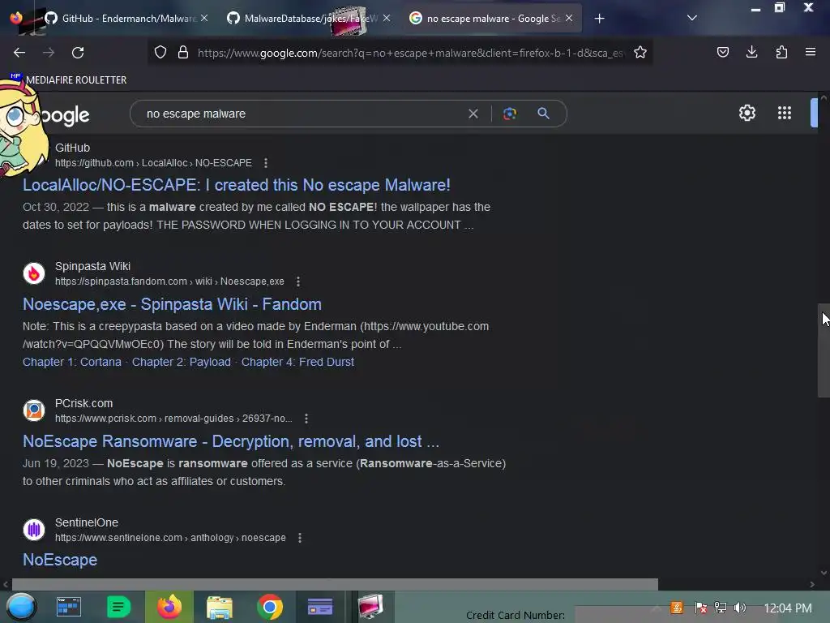Expand the list all tabs dropdown
The width and height of the screenshot is (830, 623).
pos(692,18)
